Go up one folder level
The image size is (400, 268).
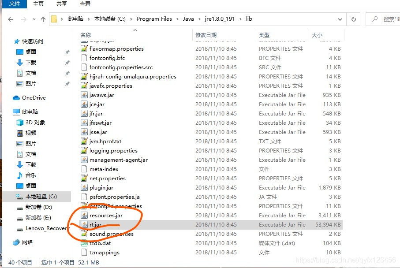(x=43, y=19)
